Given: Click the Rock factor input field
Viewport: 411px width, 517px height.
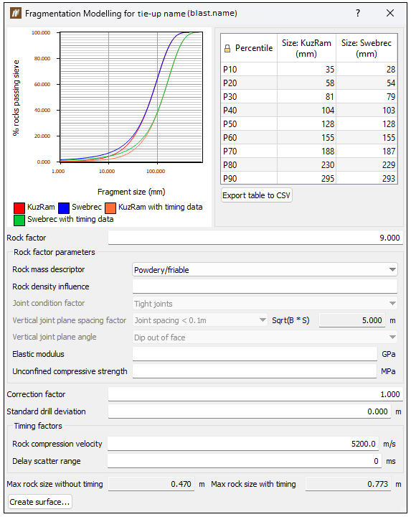Looking at the screenshot, I should pyautogui.click(x=255, y=238).
